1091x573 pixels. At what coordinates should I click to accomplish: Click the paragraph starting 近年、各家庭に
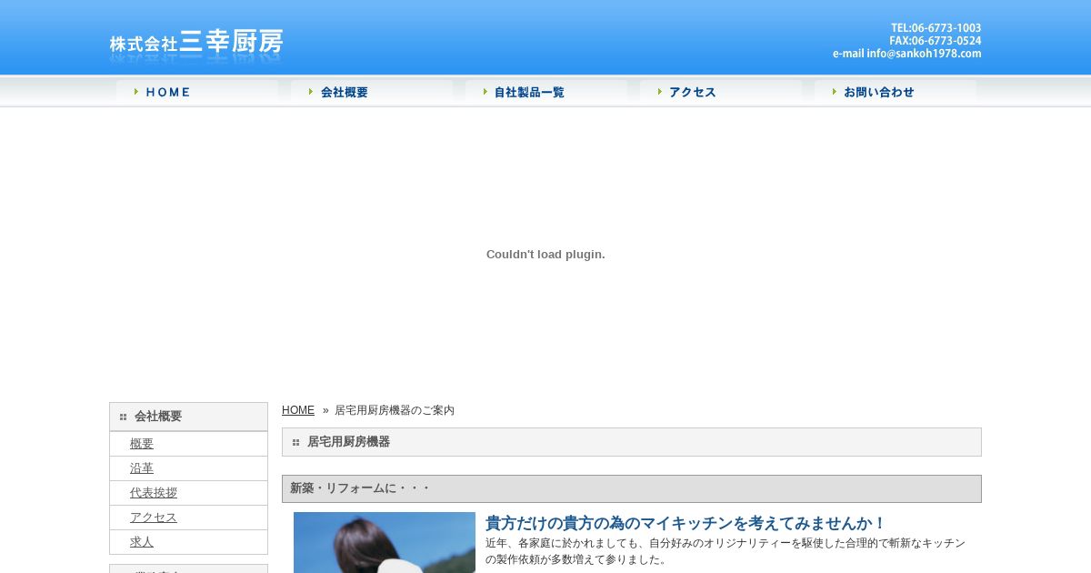(x=726, y=551)
